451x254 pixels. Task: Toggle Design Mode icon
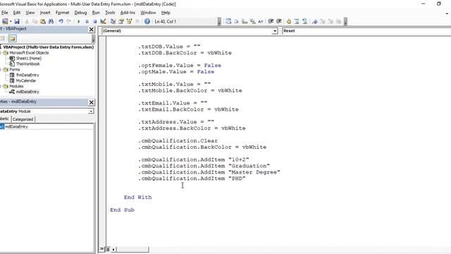103,21
